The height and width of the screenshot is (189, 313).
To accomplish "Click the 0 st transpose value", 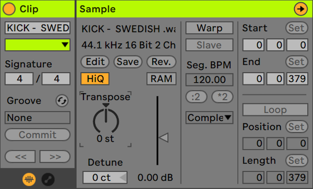I will (x=105, y=138).
